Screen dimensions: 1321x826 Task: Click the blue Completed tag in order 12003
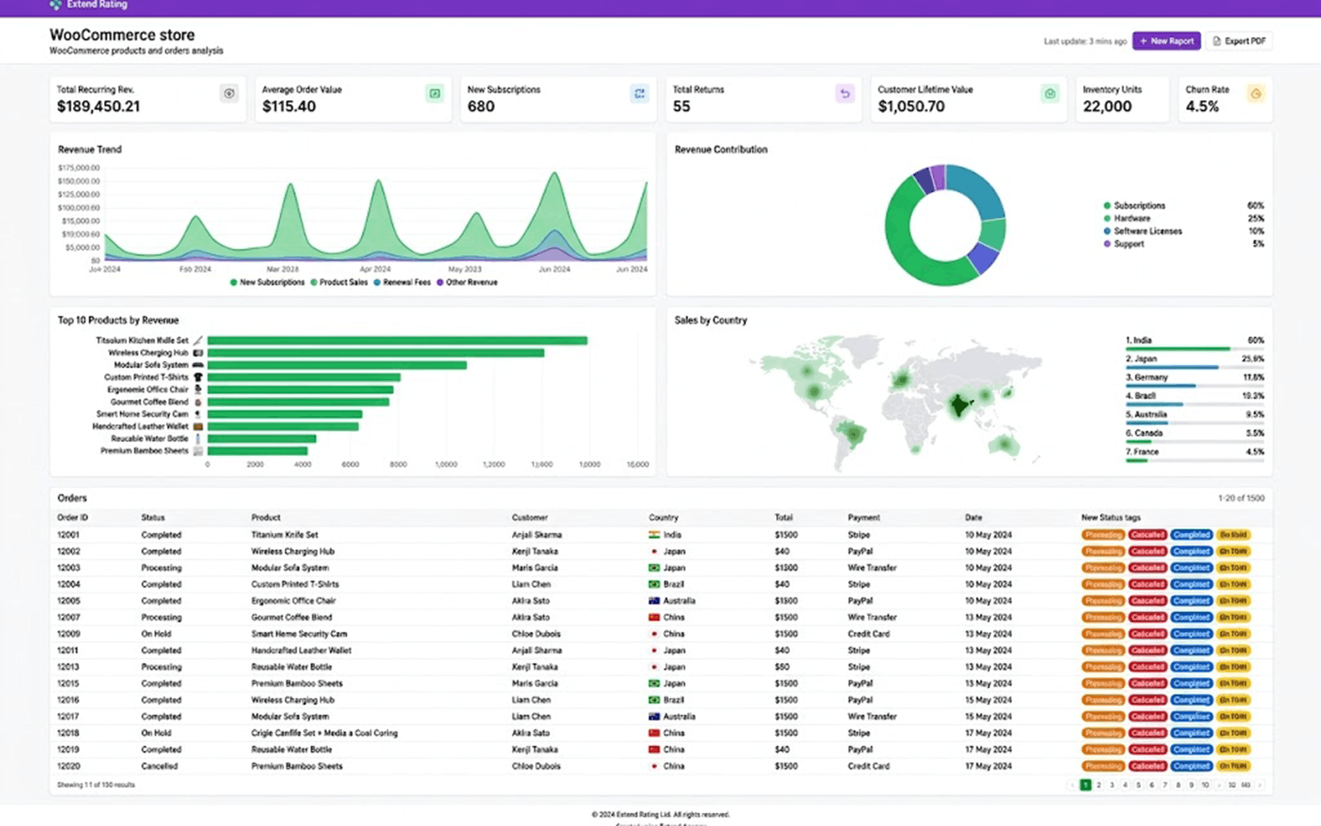[x=1191, y=567]
